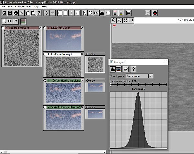This screenshot has width=194, height=154.
Task: Open the Transformation menu
Action: [23, 6]
